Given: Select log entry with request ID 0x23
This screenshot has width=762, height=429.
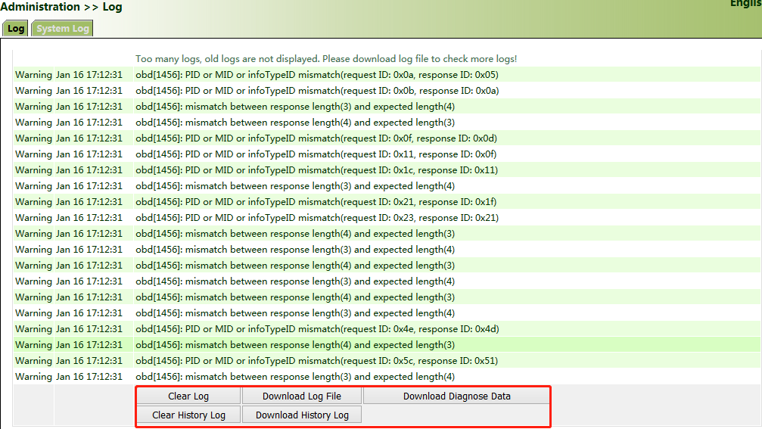Looking at the screenshot, I should [387, 218].
